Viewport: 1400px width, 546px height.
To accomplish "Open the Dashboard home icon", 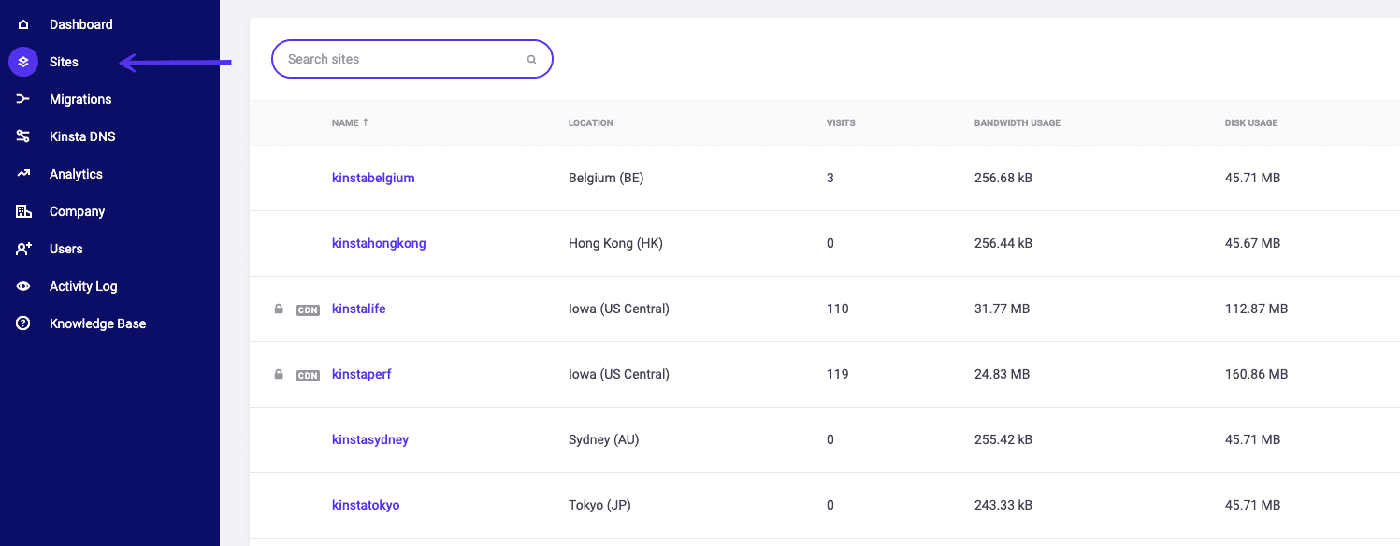I will [23, 23].
